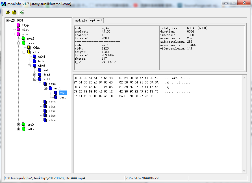Click the magenta ftyp box icon

pos(18,25)
